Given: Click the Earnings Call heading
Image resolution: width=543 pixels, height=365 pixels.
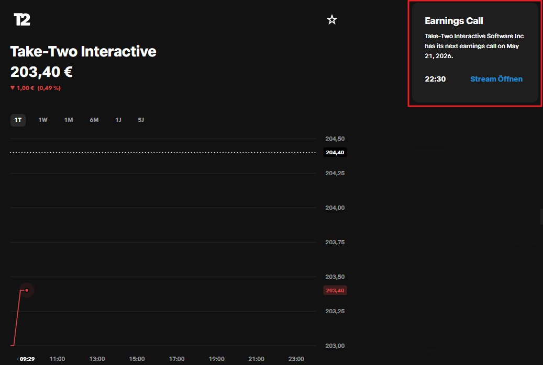Looking at the screenshot, I should 453,21.
